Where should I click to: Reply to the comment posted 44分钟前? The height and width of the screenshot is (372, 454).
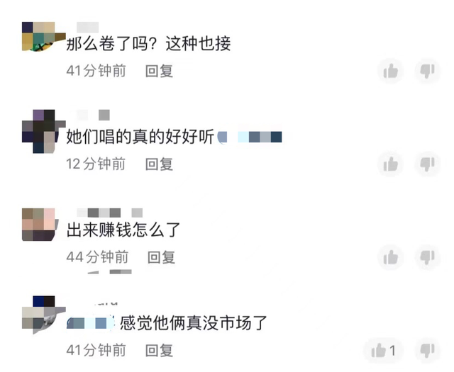coord(161,257)
